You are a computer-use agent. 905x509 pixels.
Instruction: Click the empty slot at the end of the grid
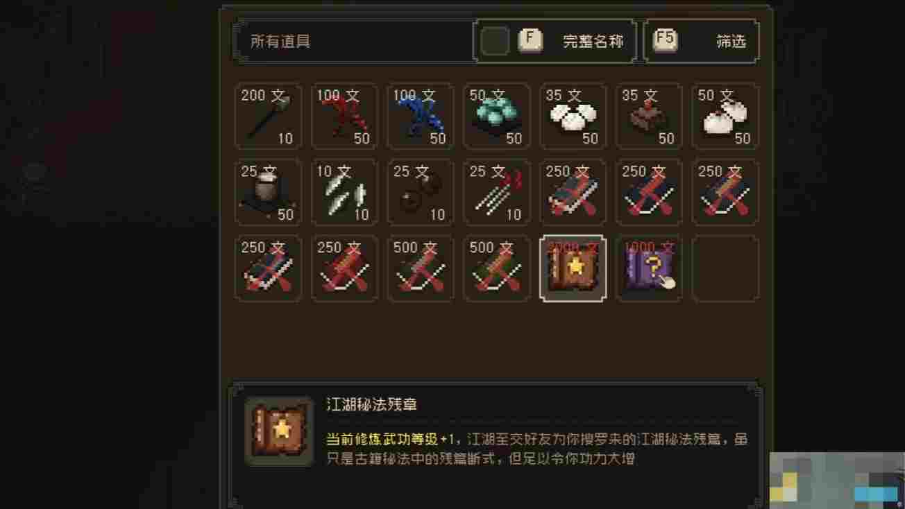tap(726, 268)
